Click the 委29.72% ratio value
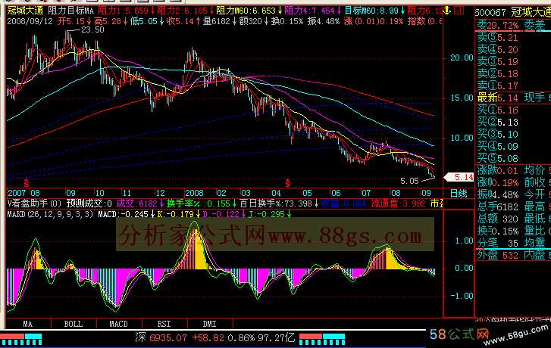This screenshot has height=348, width=551. click(497, 25)
